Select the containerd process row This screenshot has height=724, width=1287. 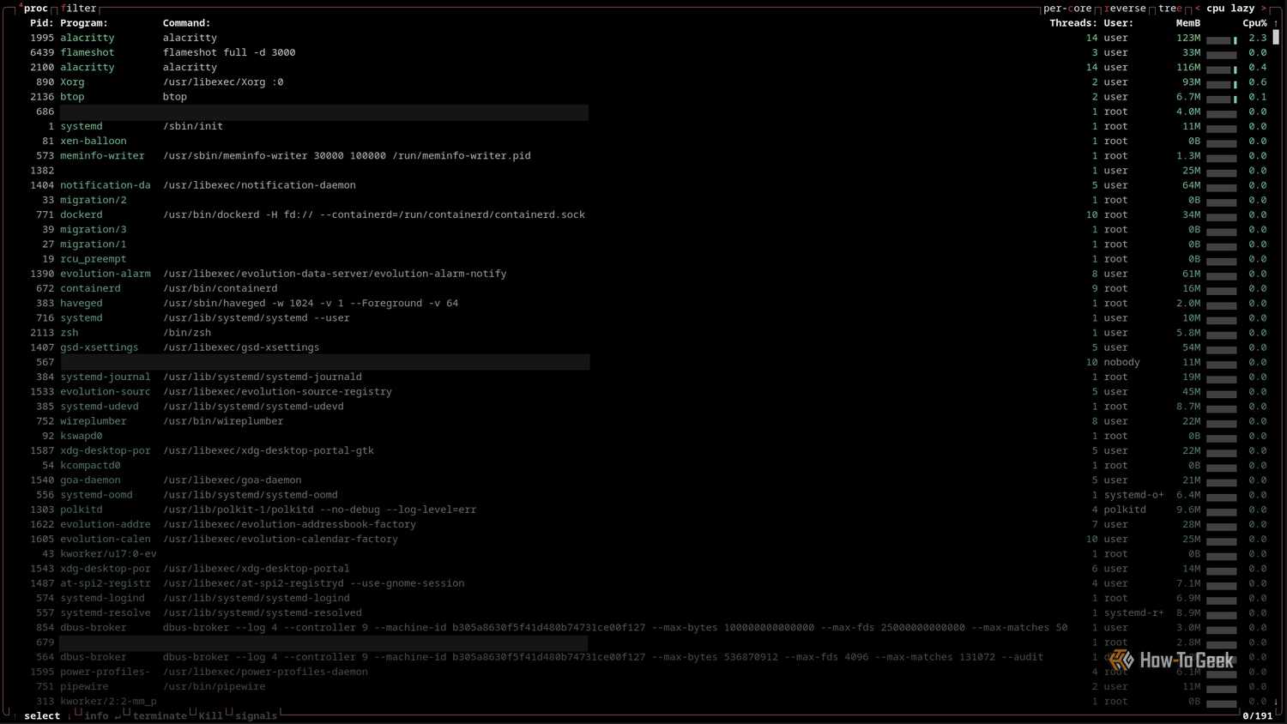pos(648,288)
